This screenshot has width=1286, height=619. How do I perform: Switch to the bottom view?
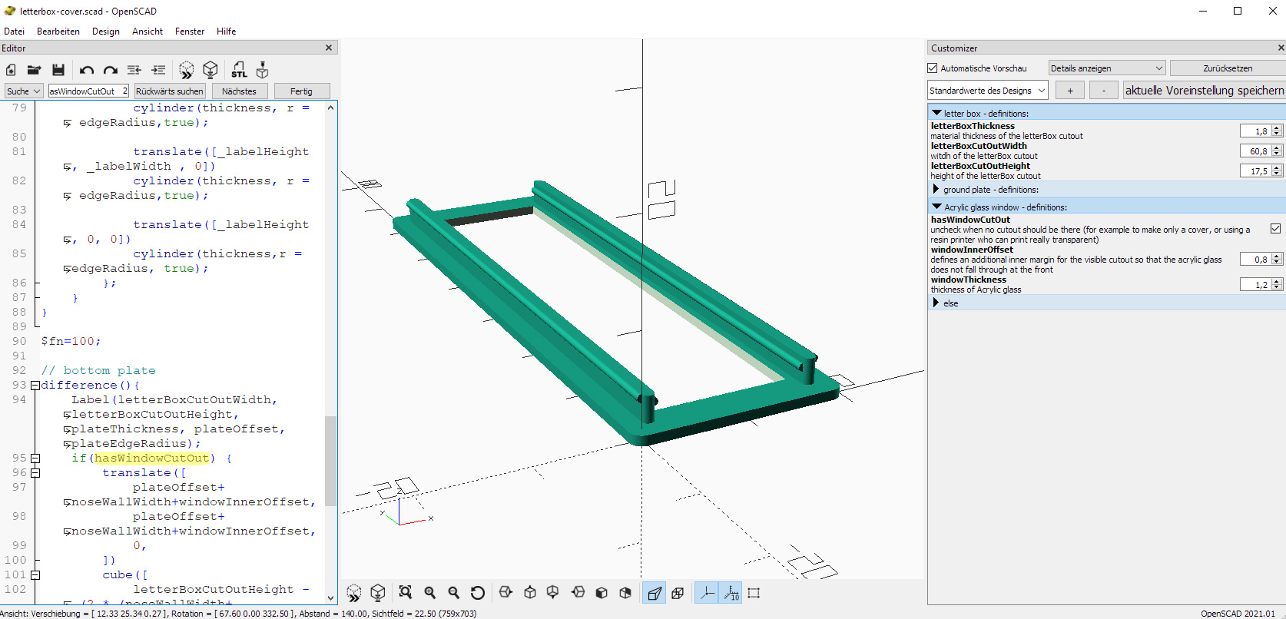553,592
